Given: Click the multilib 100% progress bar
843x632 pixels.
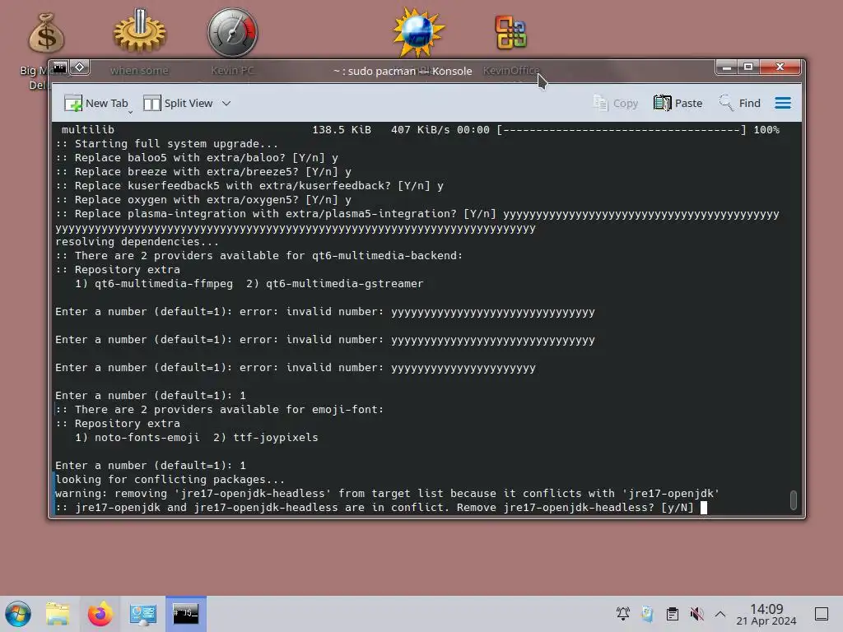Looking at the screenshot, I should [622, 129].
